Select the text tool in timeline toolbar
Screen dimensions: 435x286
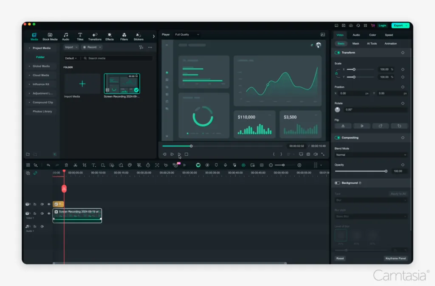click(x=94, y=165)
